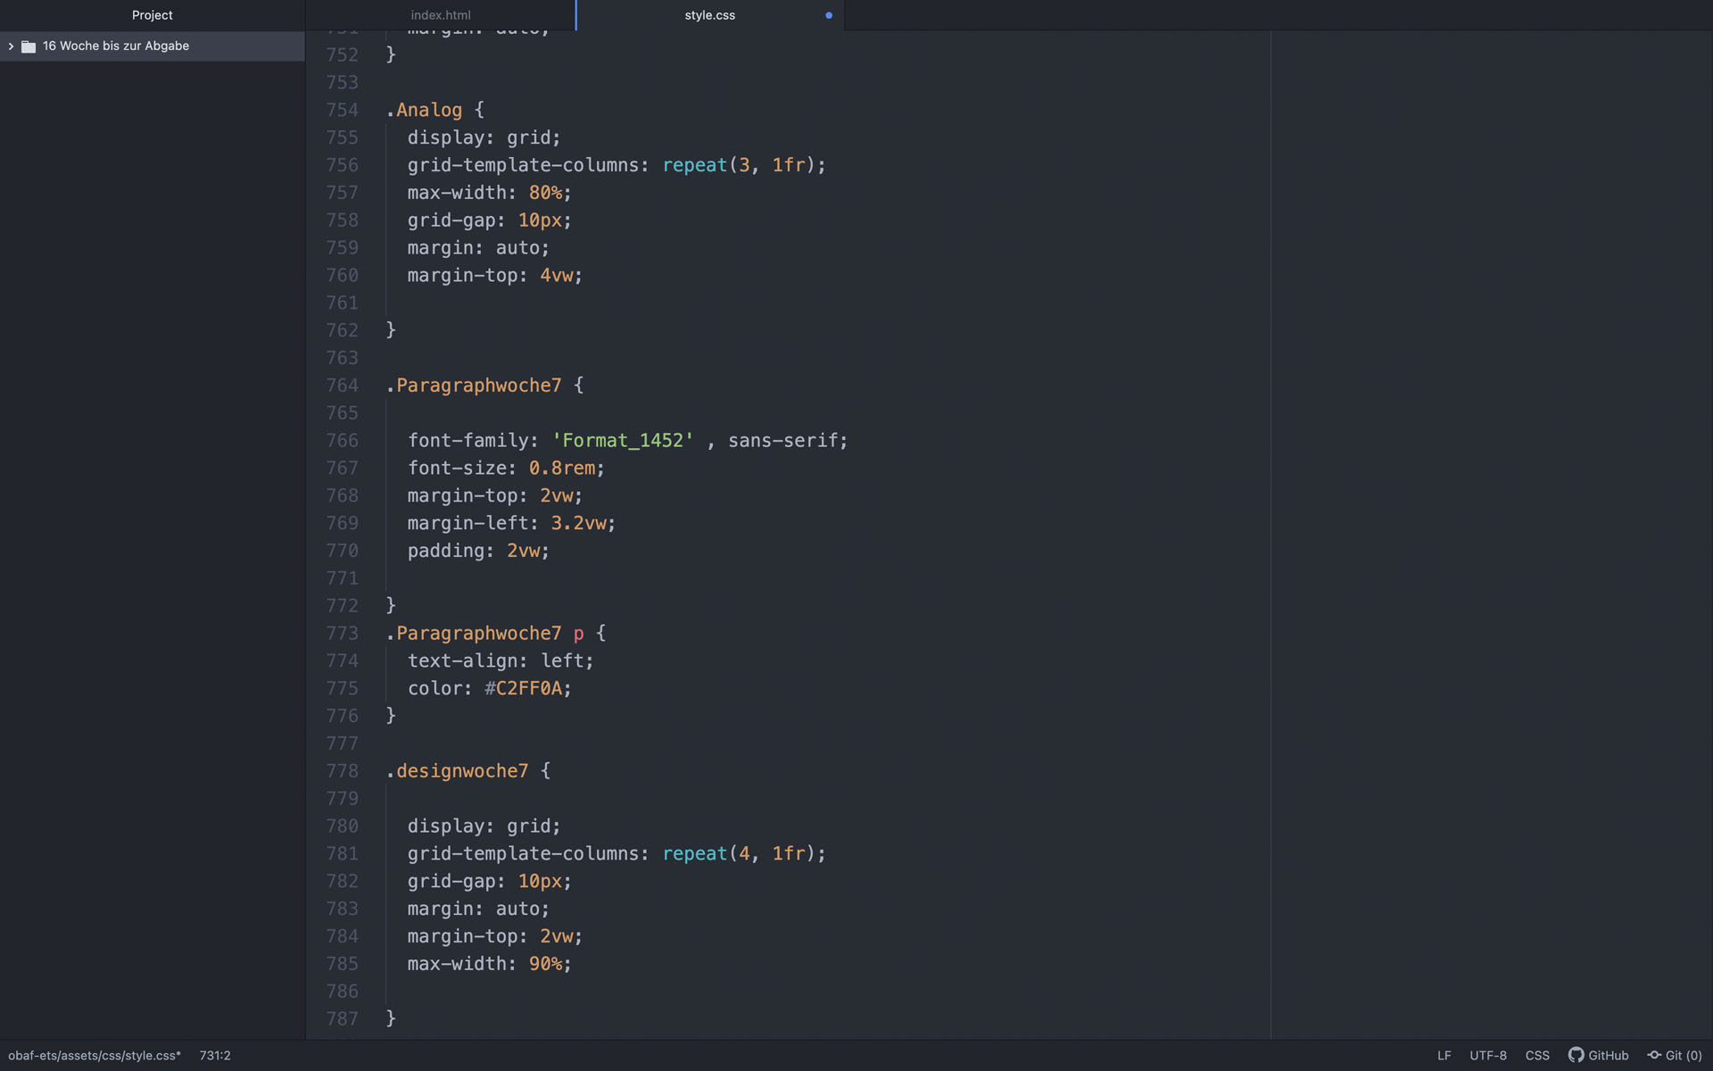Open go-to-line via cursor position 731:2
The width and height of the screenshot is (1713, 1071).
[x=215, y=1055]
